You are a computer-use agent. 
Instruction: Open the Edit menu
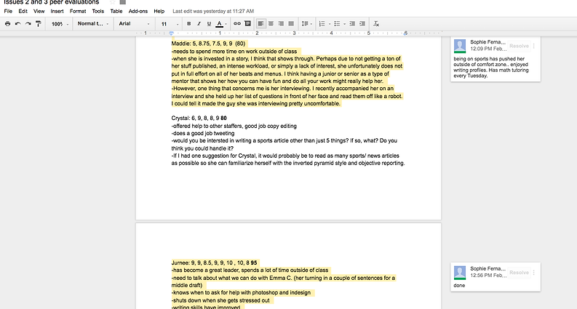click(23, 12)
